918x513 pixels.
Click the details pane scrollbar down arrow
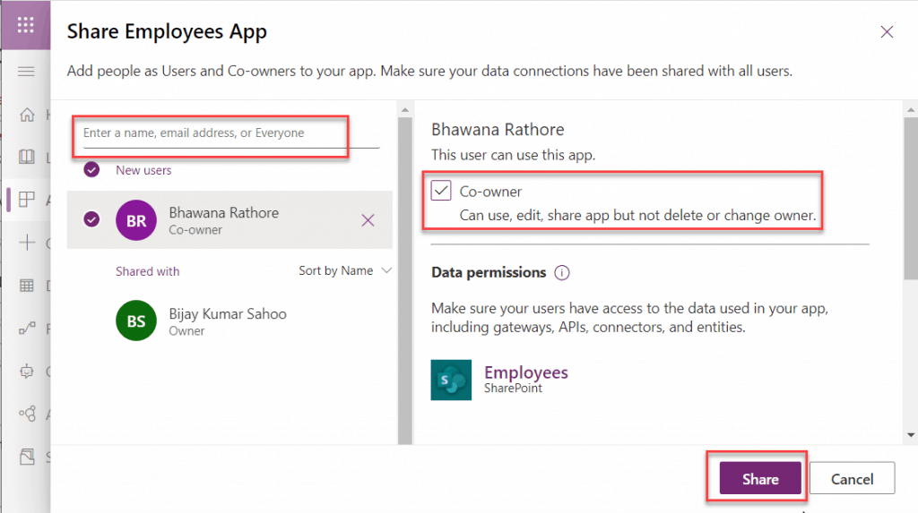pyautogui.click(x=911, y=434)
